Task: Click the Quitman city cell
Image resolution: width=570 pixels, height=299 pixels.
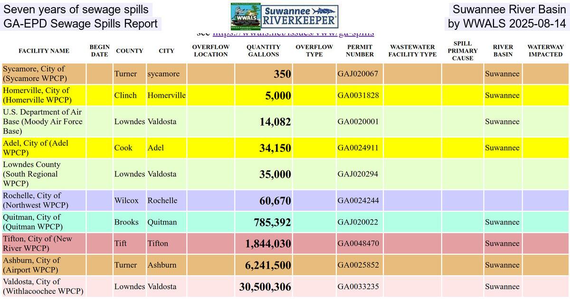Action: point(166,222)
